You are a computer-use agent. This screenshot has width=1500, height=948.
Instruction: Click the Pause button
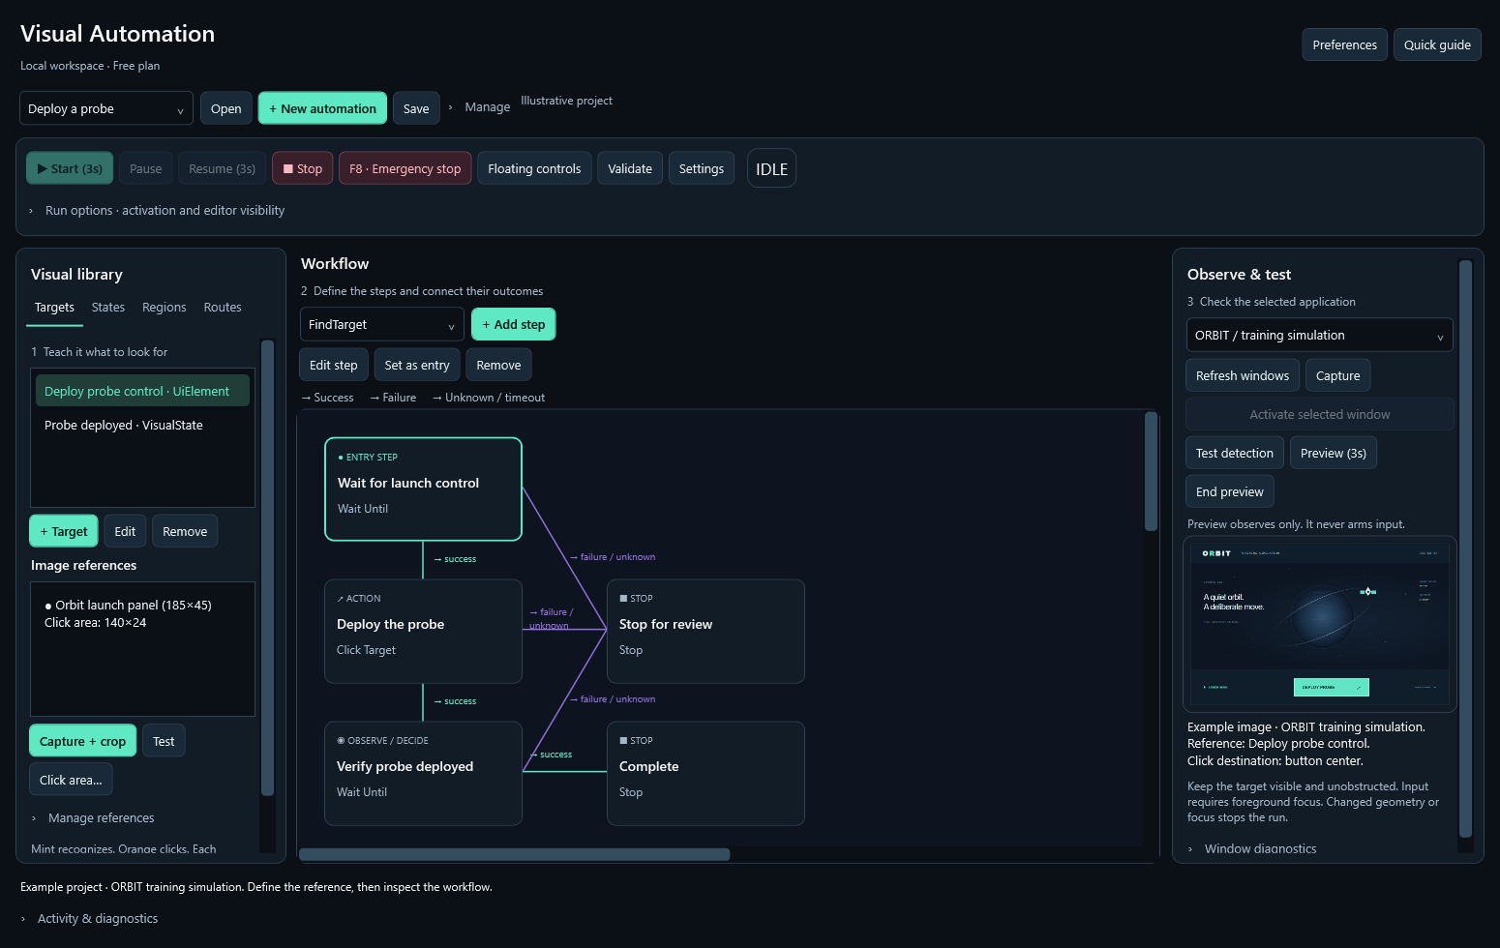pyautogui.click(x=146, y=168)
